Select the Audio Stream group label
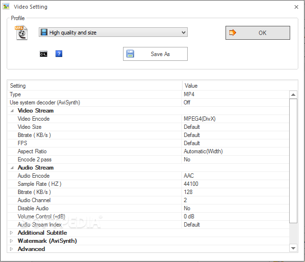 click(35, 168)
